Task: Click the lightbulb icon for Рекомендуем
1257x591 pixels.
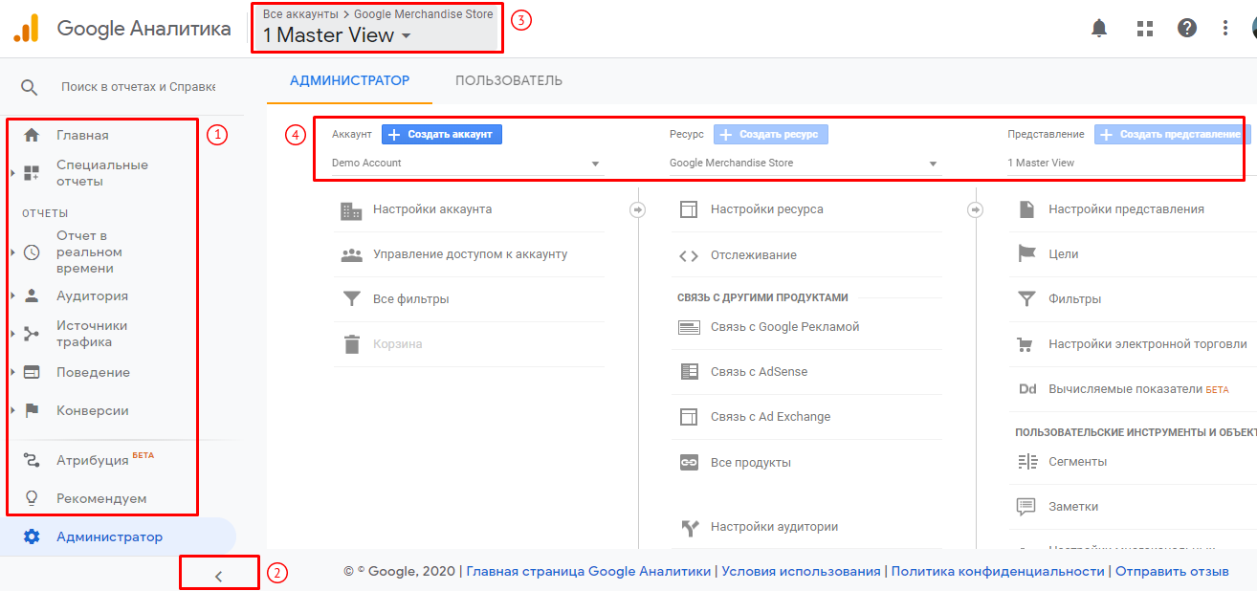Action: tap(32, 498)
